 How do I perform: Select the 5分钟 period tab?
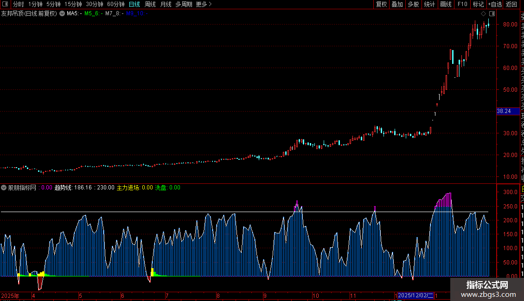click(x=53, y=4)
